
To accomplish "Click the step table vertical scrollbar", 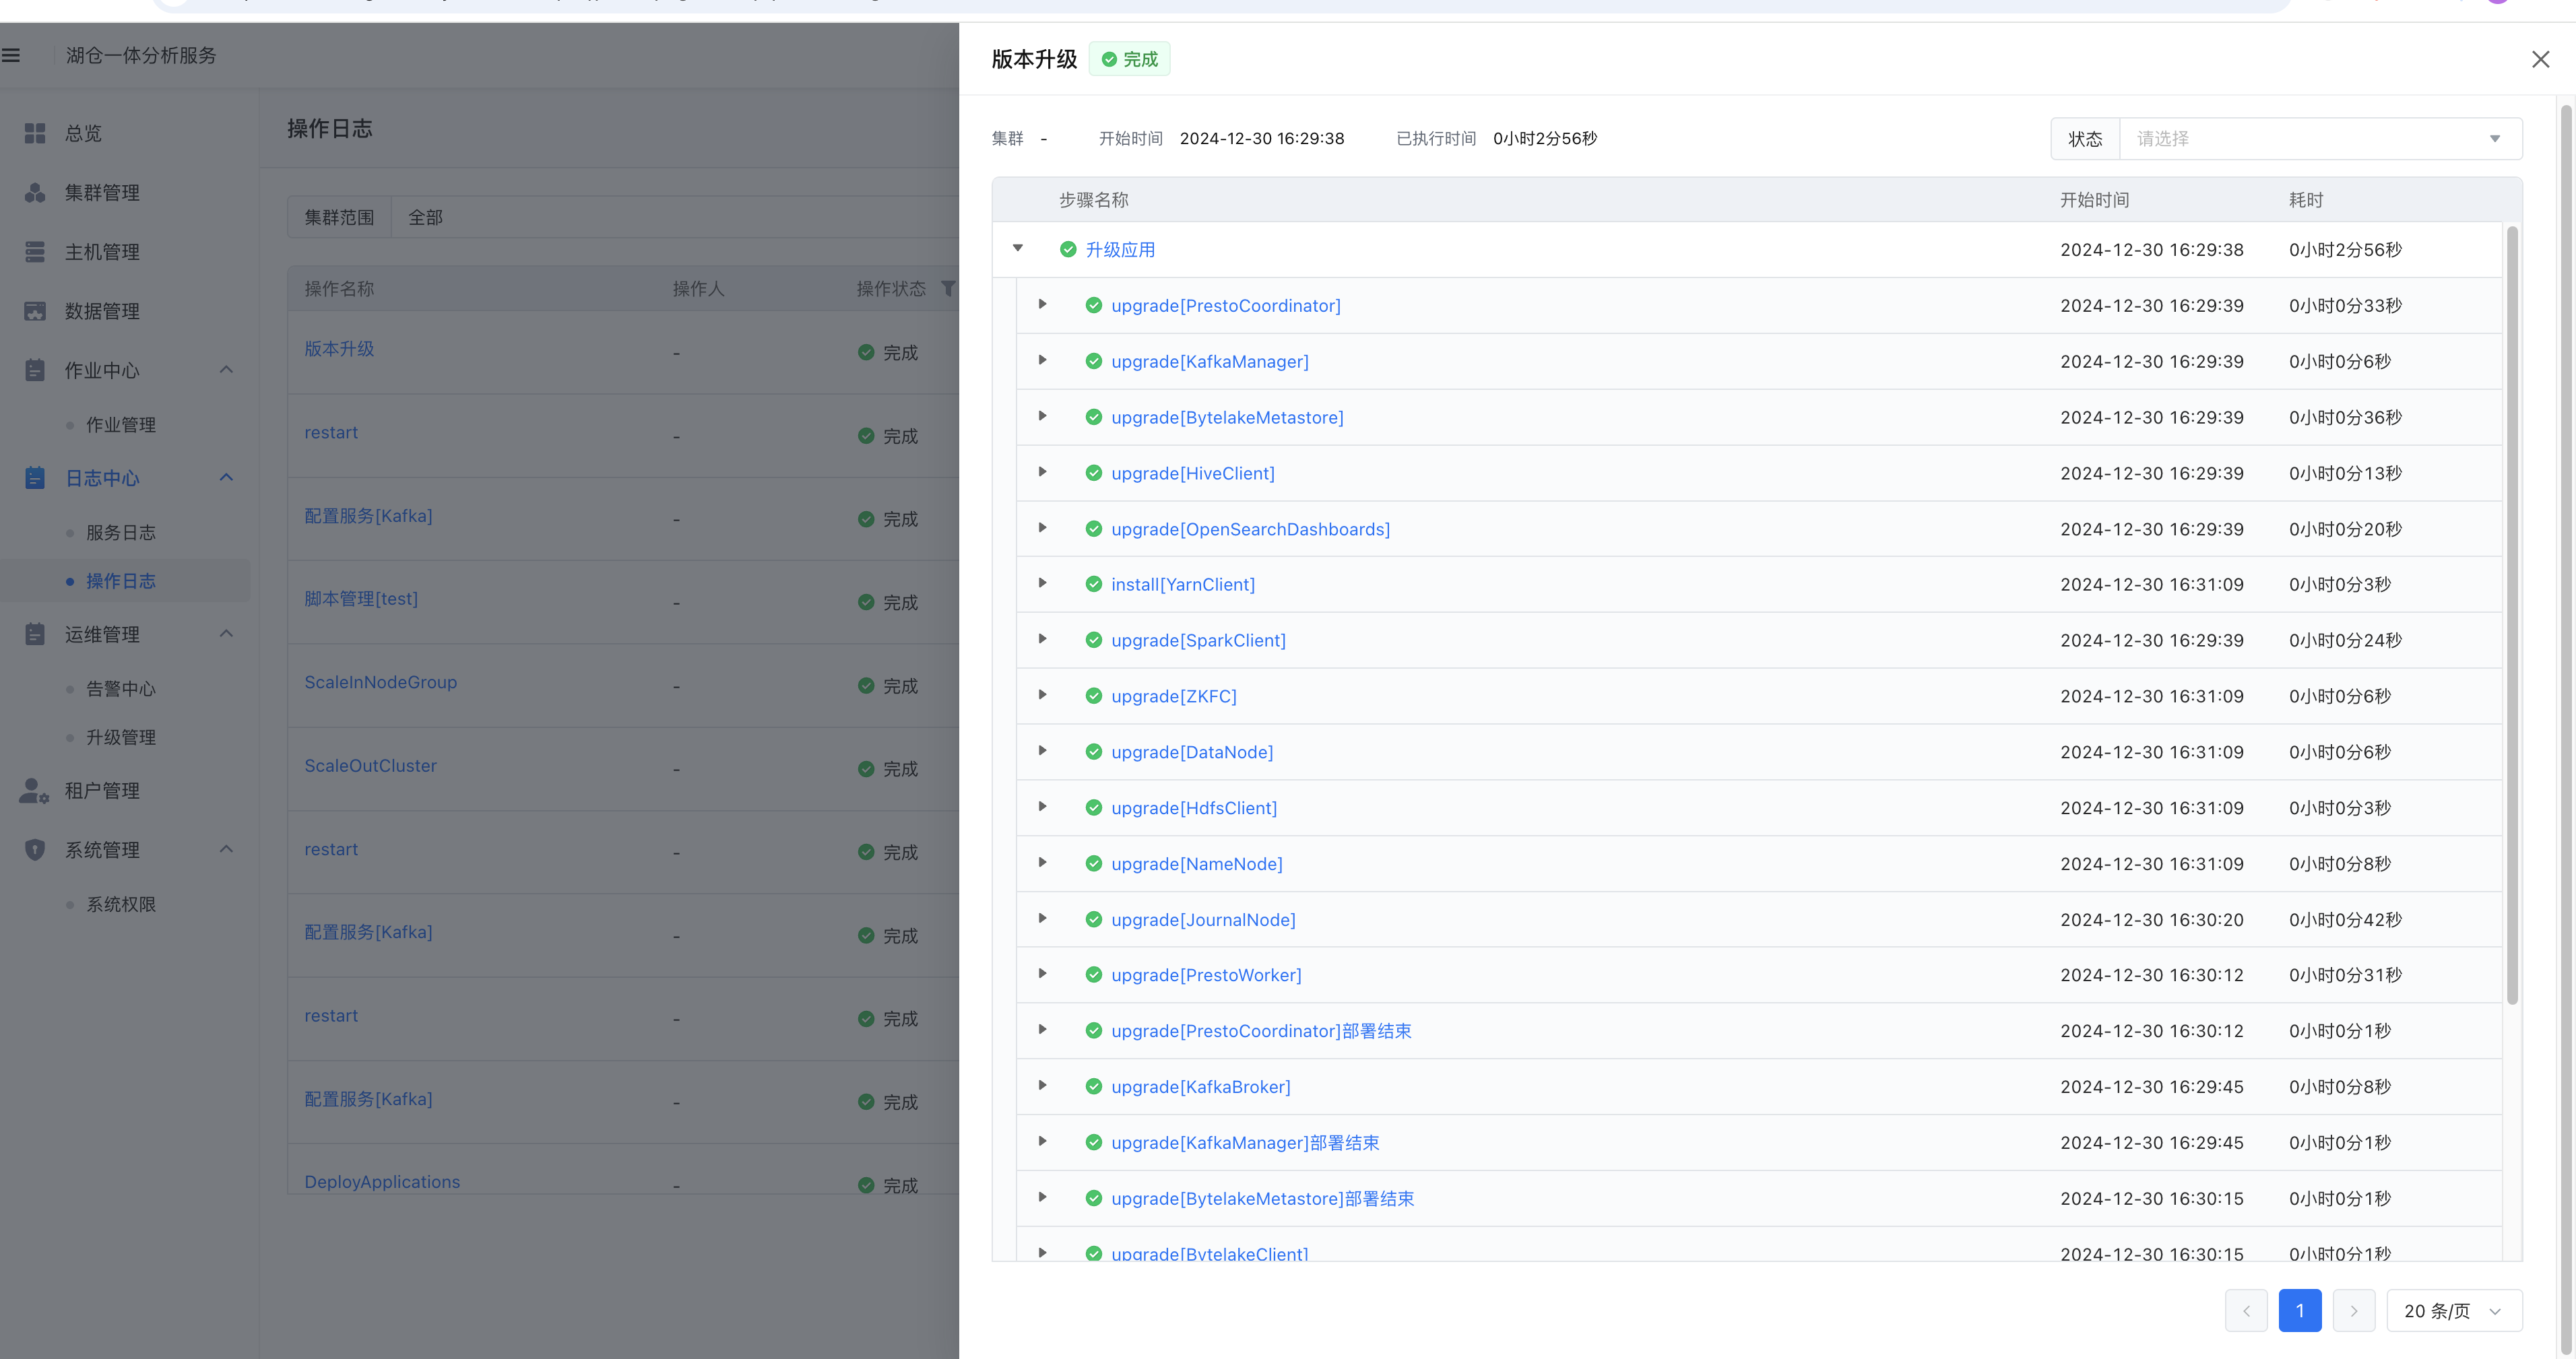I will point(2512,615).
